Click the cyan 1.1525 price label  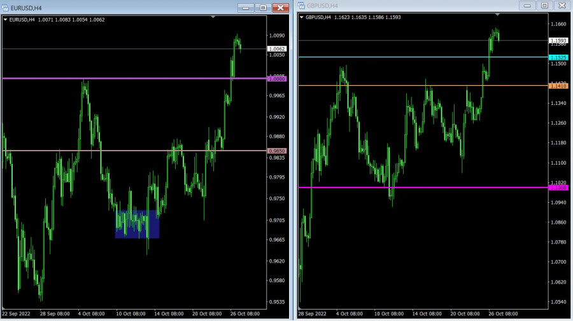pos(558,57)
